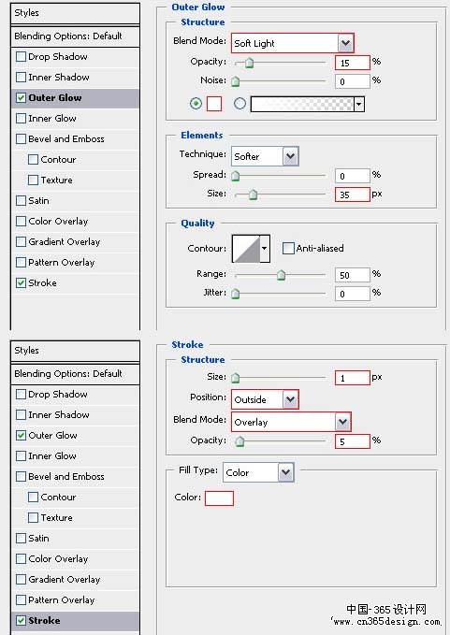Image resolution: width=450 pixels, height=635 pixels.
Task: Select the gradient radio for Outer Glow
Action: coord(240,104)
